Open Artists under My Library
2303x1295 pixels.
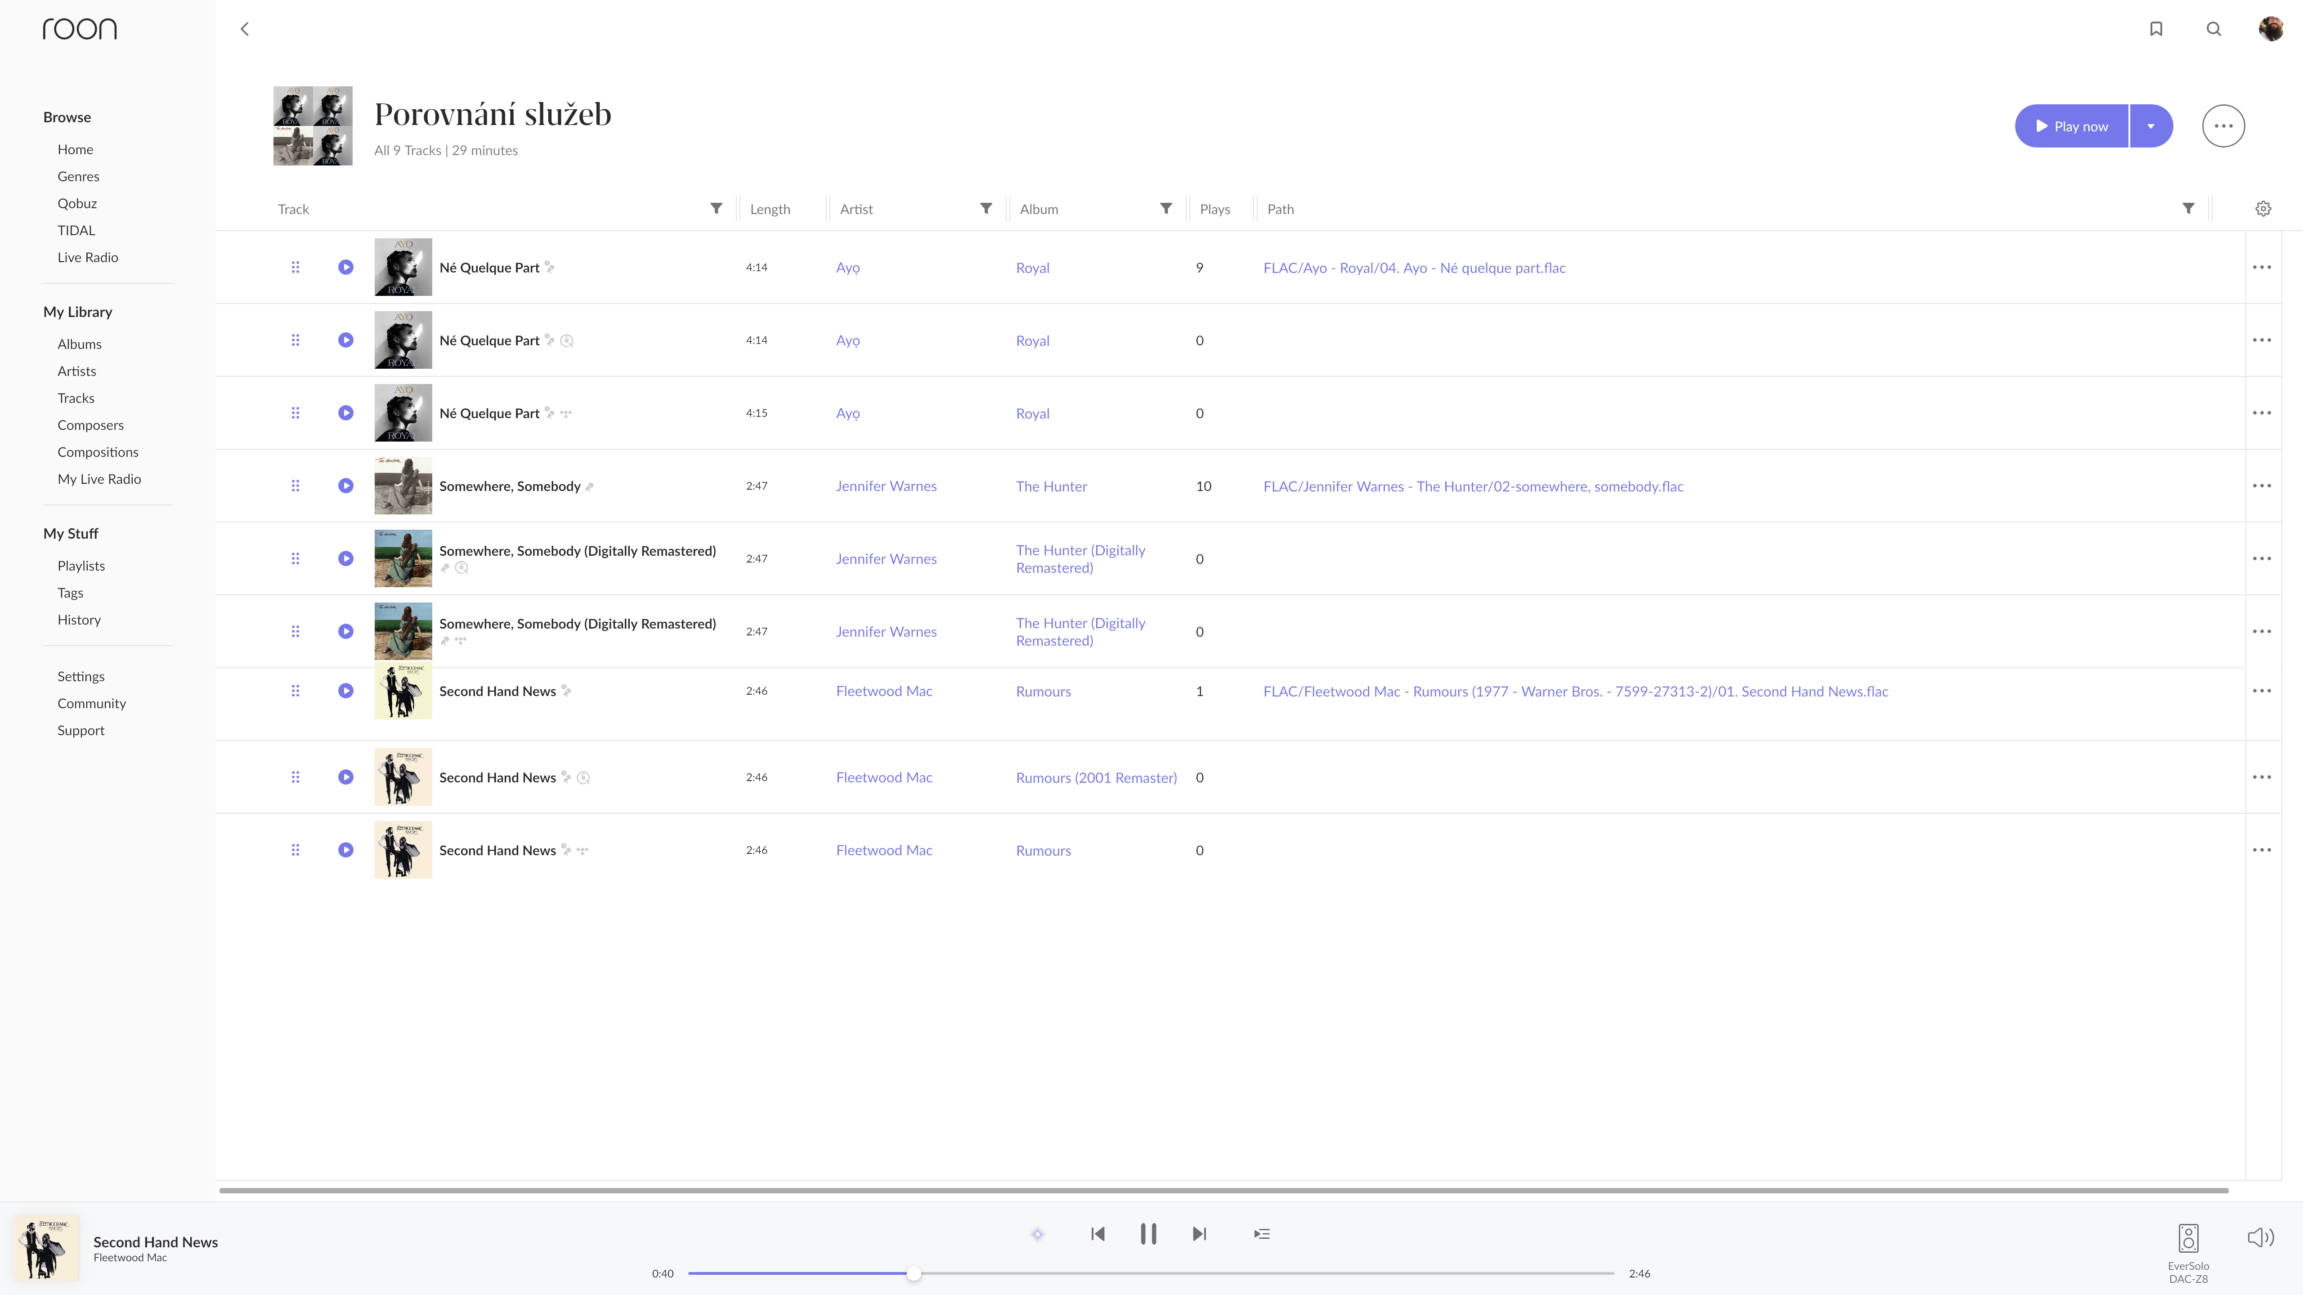click(77, 371)
